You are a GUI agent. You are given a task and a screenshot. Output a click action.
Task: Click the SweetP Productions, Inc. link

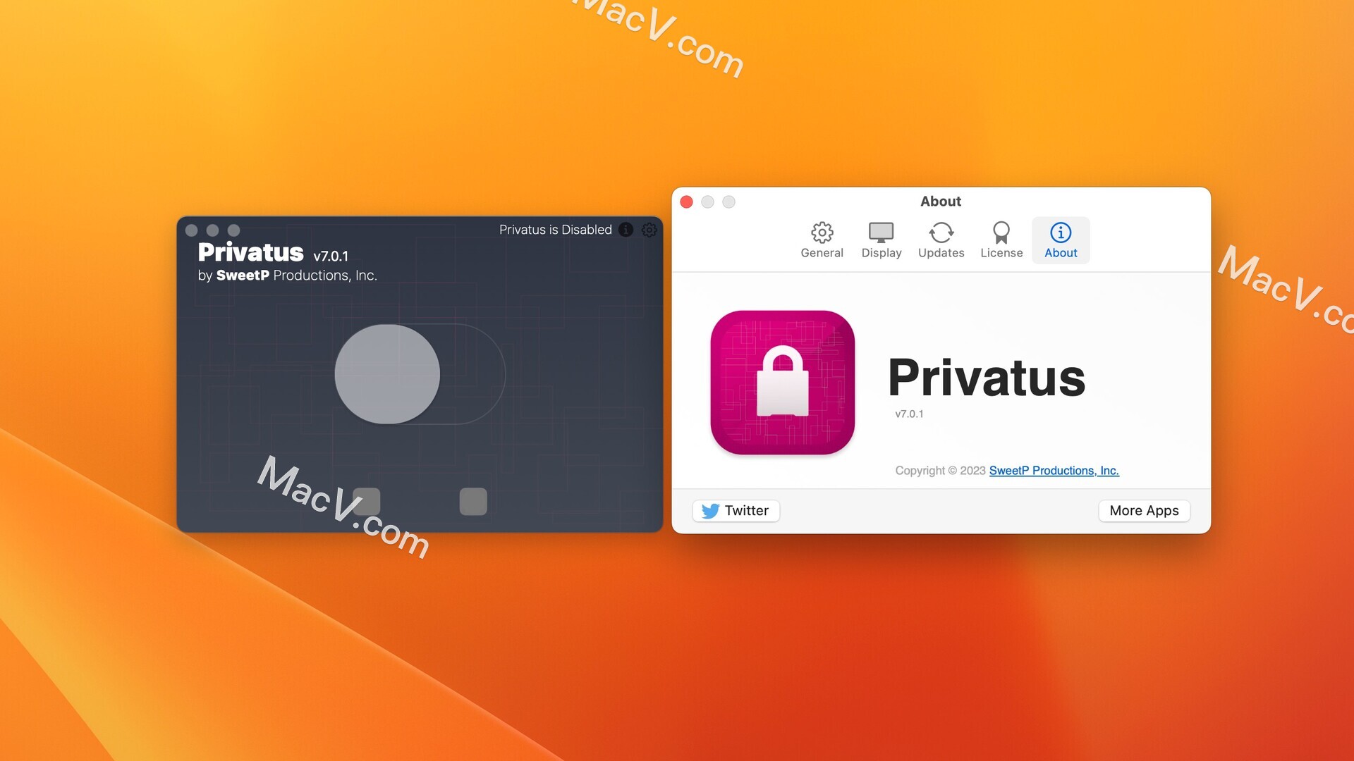[1054, 469]
